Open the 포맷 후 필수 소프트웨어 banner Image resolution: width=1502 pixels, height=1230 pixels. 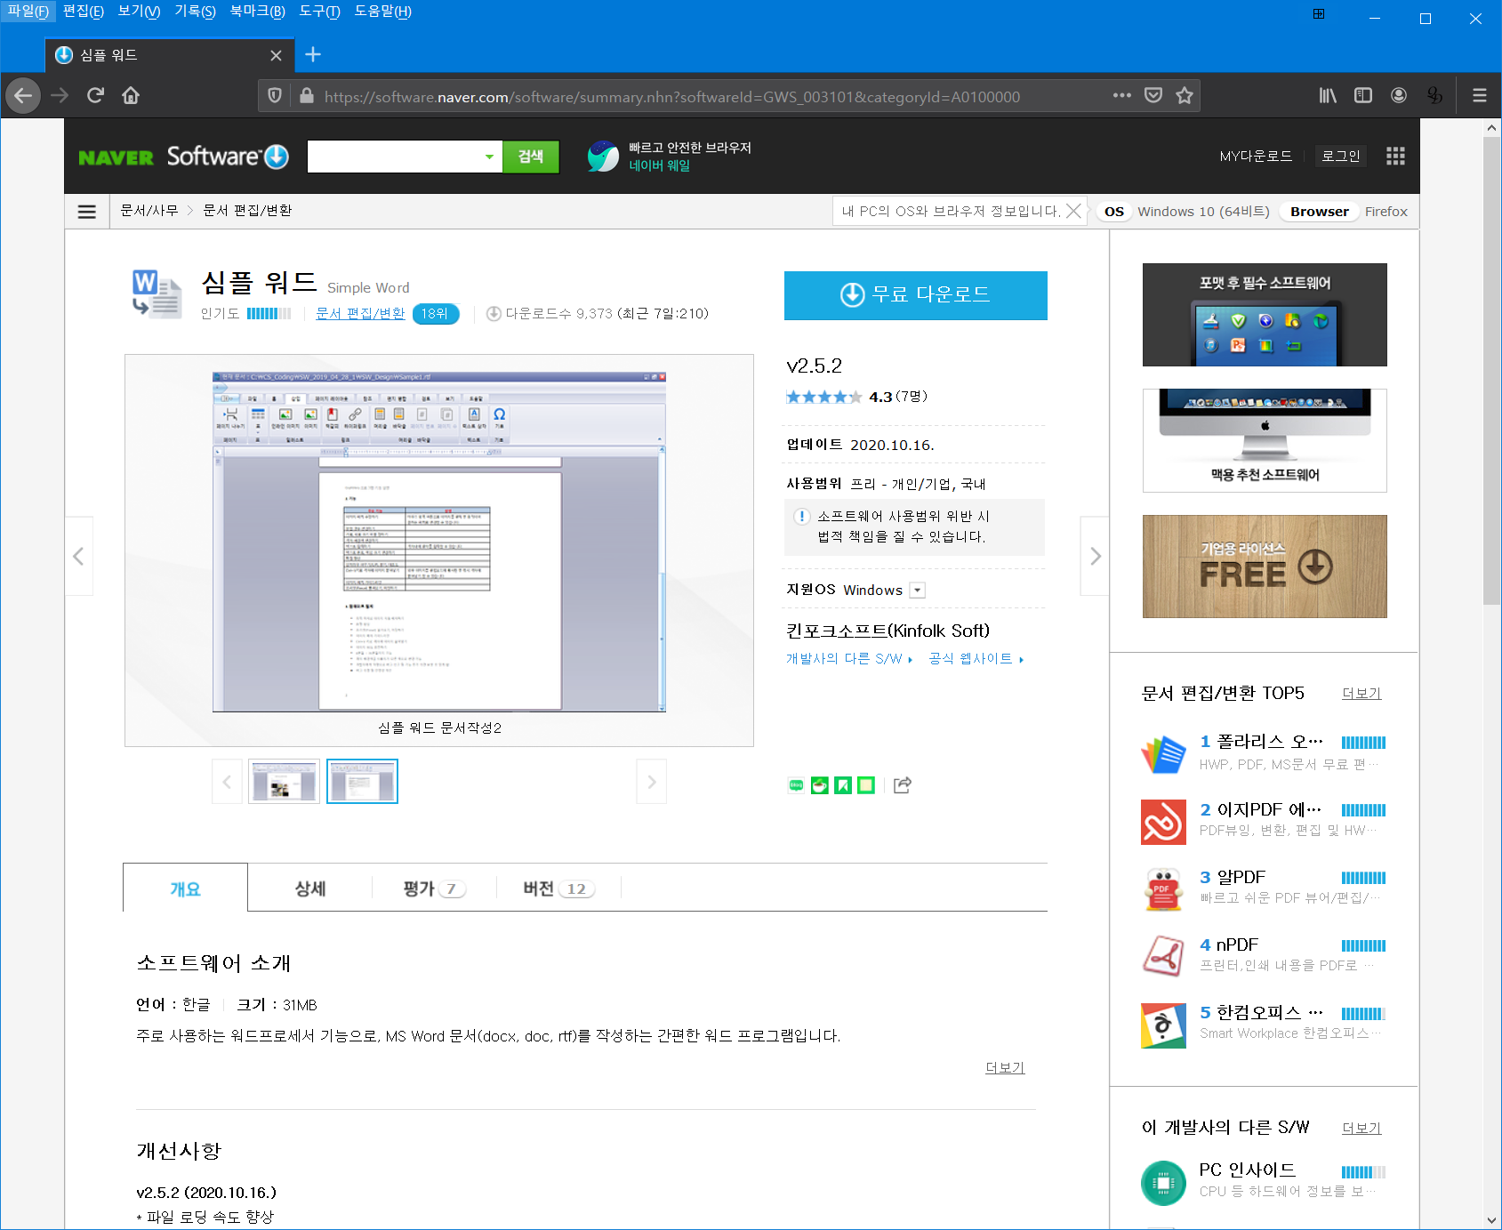(x=1265, y=315)
